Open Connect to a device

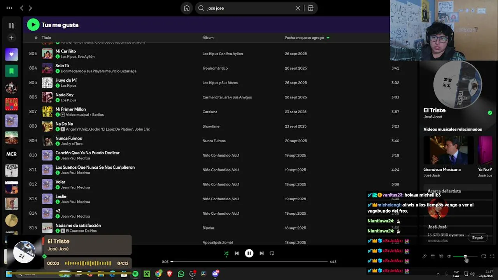pos(441,257)
